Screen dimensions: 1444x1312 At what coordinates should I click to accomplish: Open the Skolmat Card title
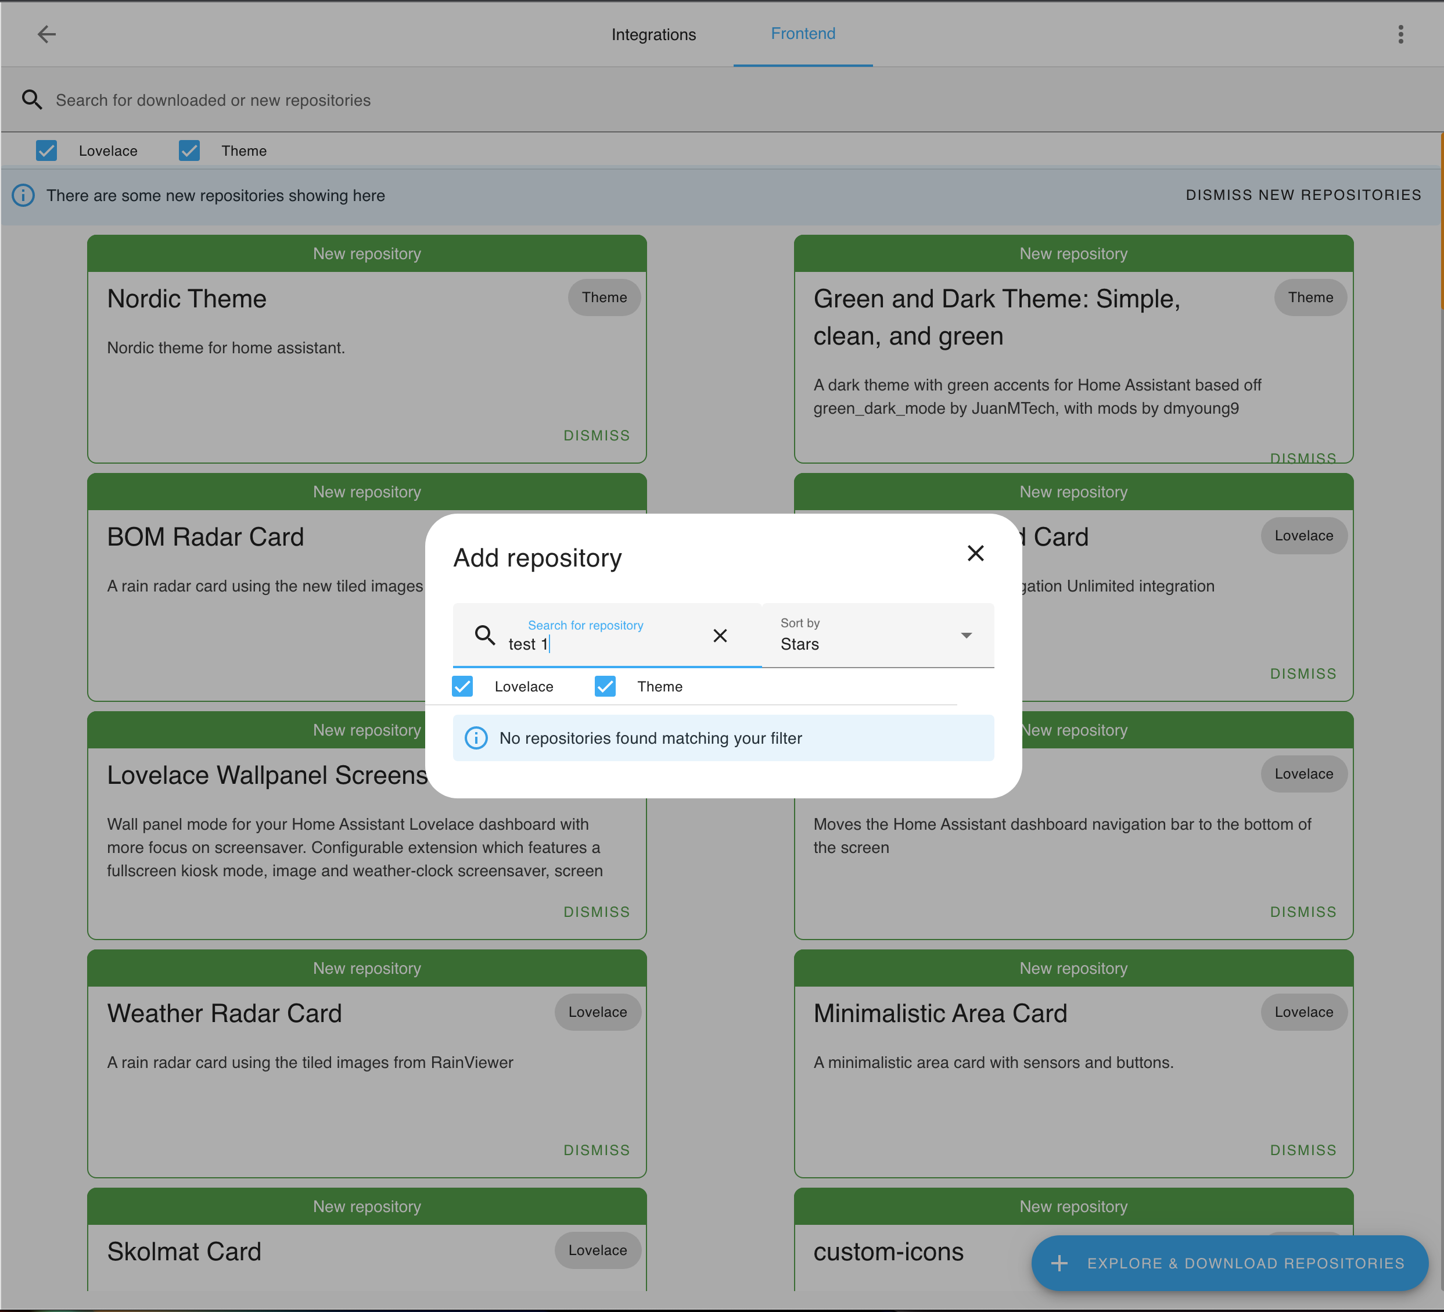click(x=184, y=1251)
